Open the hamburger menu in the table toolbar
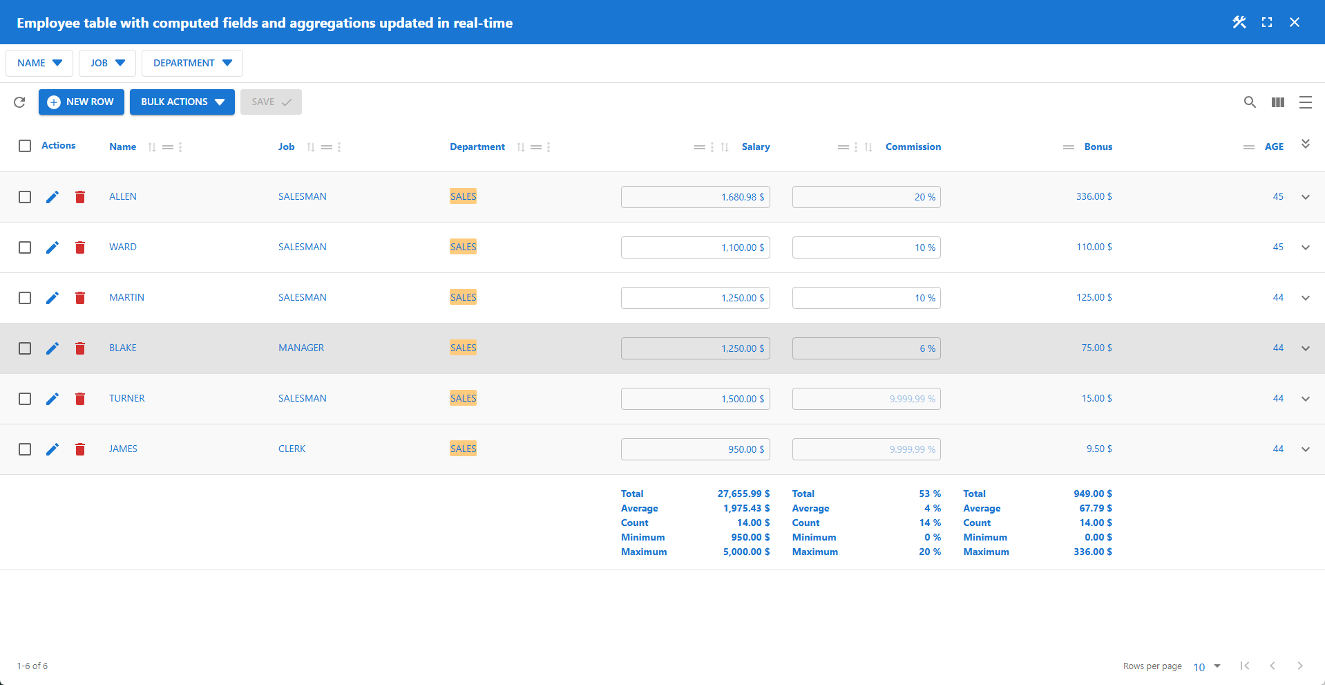 tap(1305, 102)
